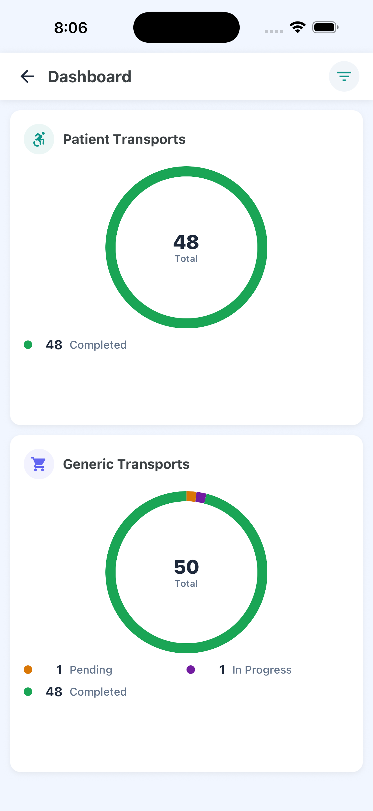Image resolution: width=373 pixels, height=811 pixels.
Task: Click the Dashboard title
Action: coord(90,77)
